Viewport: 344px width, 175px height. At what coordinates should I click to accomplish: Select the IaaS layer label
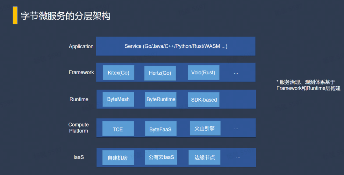pyautogui.click(x=79, y=157)
